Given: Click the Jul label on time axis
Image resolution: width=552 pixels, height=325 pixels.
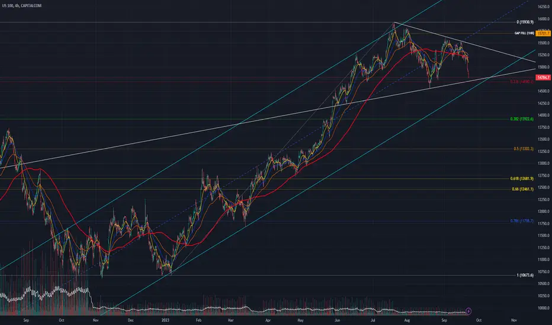Looking at the screenshot, I should [373, 320].
